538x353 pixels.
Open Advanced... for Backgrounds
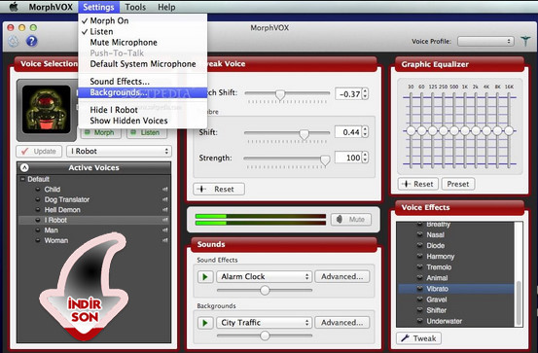[x=342, y=323]
